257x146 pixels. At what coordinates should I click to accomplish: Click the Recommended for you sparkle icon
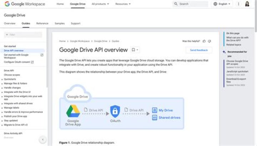(224, 52)
